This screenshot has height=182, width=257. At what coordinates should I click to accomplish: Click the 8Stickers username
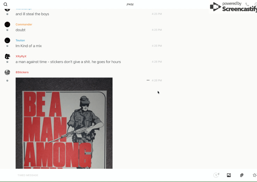tap(22, 72)
